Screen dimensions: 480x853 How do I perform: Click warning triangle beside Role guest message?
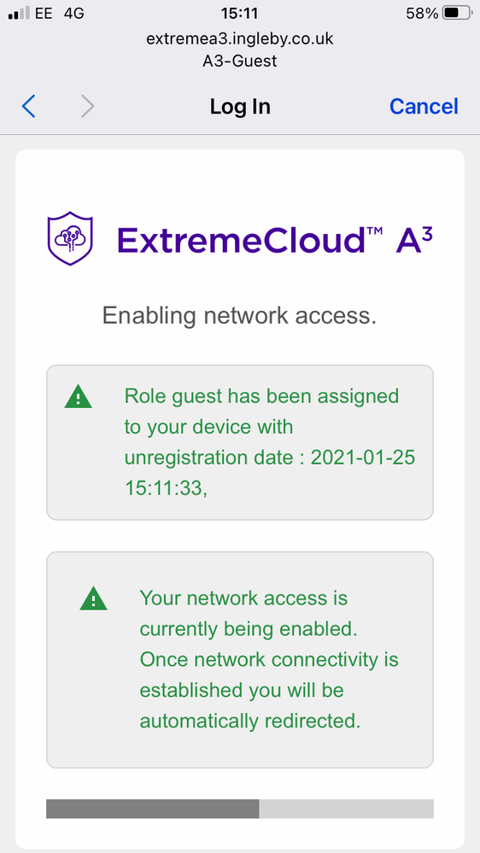click(78, 396)
